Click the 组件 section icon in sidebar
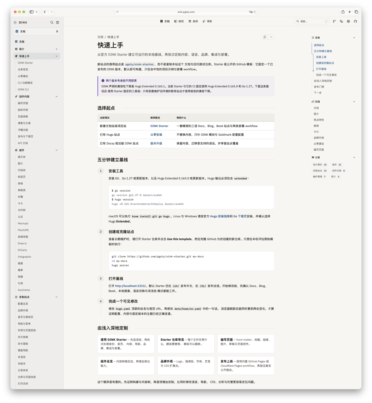 point(16,150)
